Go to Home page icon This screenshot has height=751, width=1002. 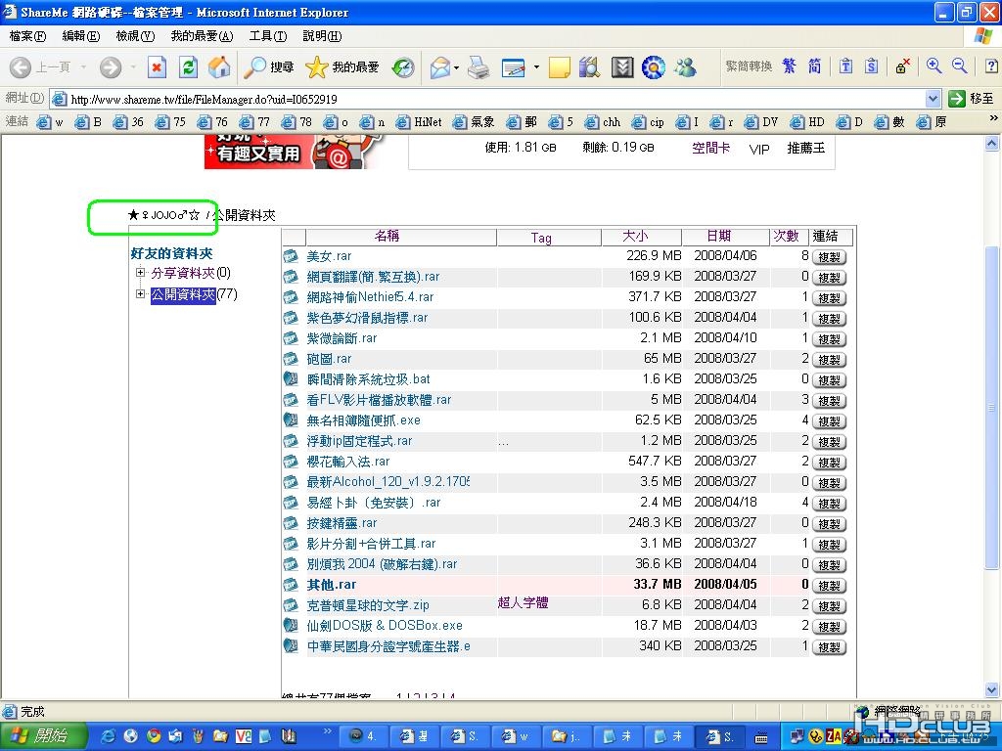(219, 67)
